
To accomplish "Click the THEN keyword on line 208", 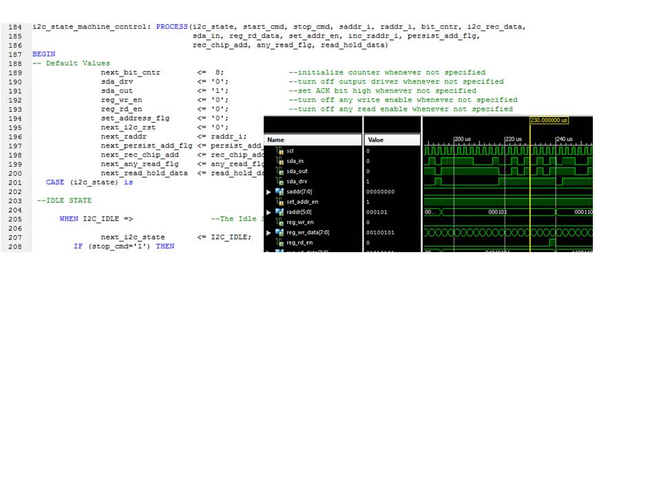I will (x=165, y=247).
